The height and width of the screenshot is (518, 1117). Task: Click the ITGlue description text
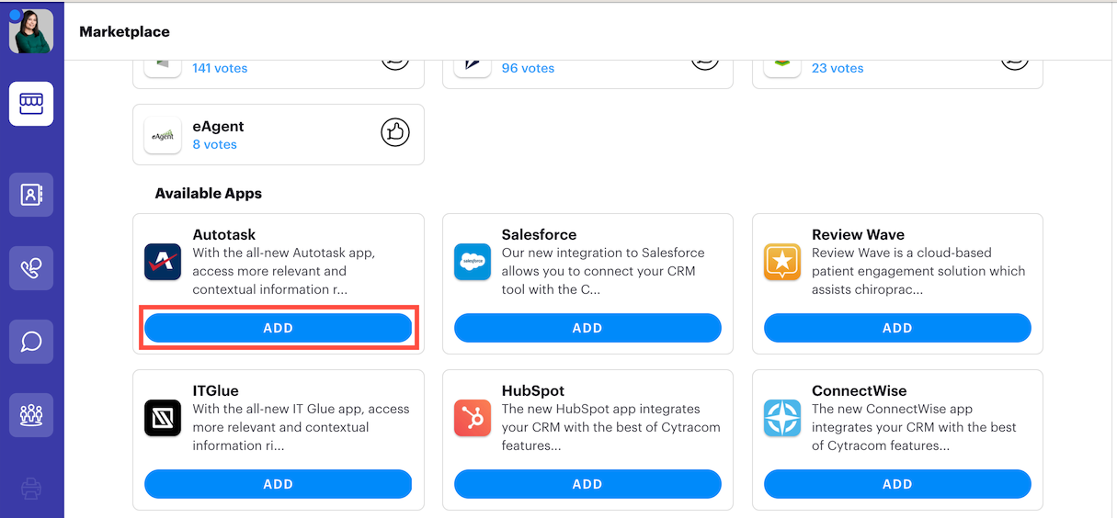301,427
